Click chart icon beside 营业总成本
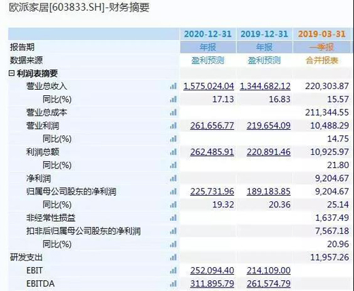 click(173, 113)
